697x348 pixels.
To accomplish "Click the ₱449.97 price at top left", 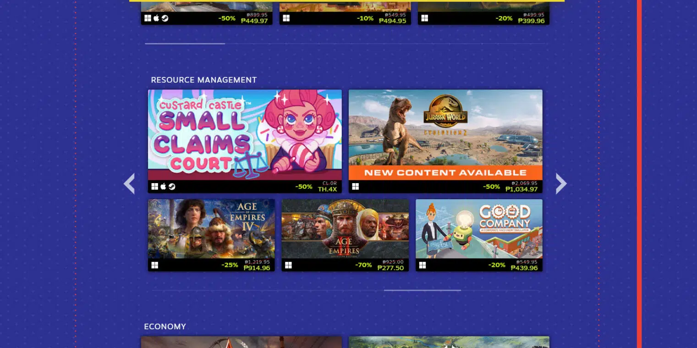I will pyautogui.click(x=254, y=21).
